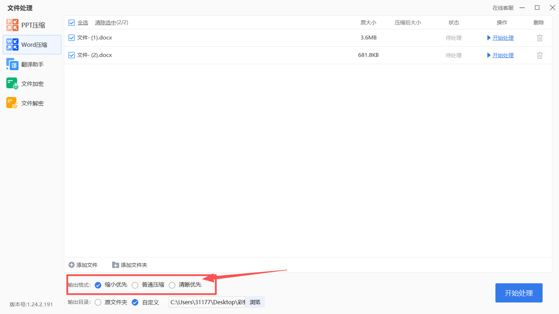Screen dimensions: 559x314
Task: Go to 文件加密 menu item
Action: (32, 84)
